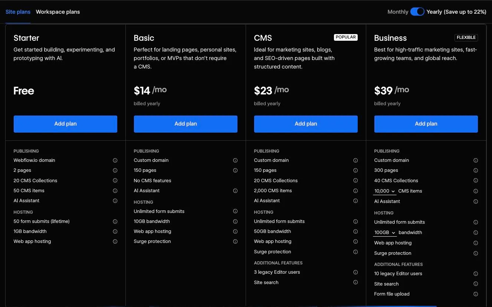
Task: Select the Site plans tab
Action: point(18,12)
